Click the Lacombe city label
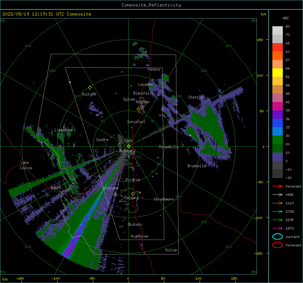The height and width of the screenshot is (283, 303). tap(145, 84)
